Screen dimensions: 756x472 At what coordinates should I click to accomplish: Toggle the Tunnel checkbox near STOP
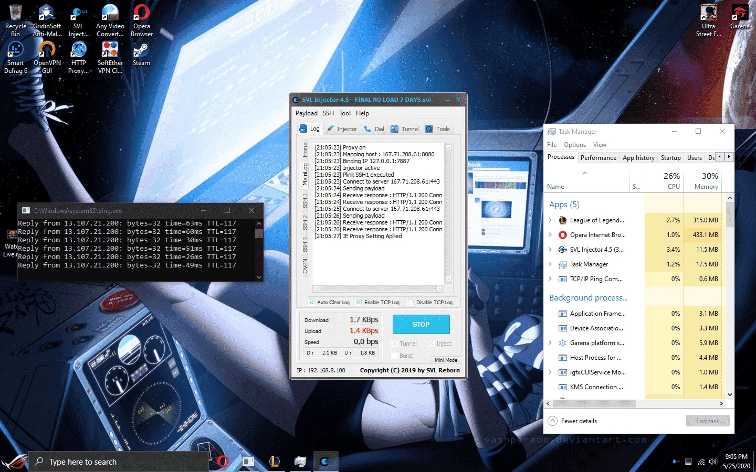(x=394, y=344)
